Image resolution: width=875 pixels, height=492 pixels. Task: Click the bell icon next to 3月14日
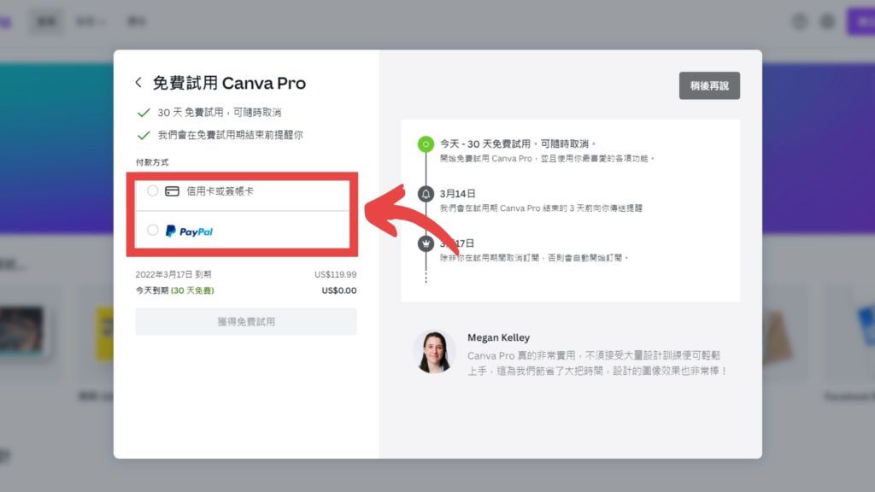pyautogui.click(x=426, y=194)
